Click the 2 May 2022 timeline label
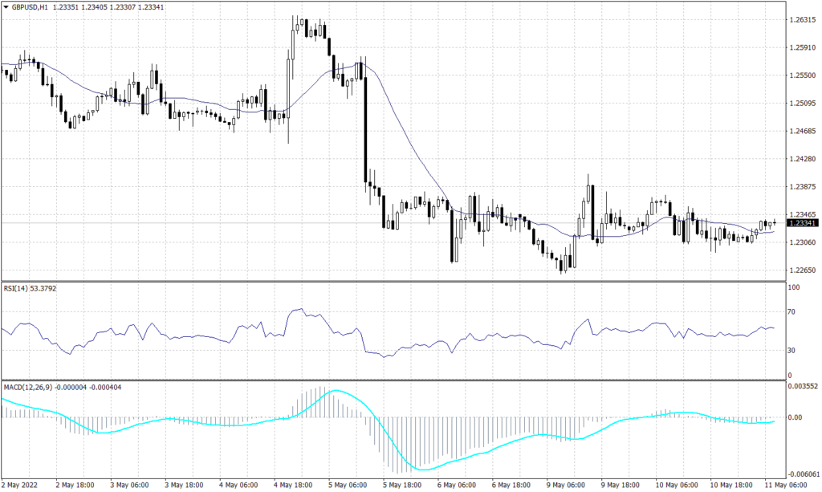The width and height of the screenshot is (822, 492). click(20, 486)
